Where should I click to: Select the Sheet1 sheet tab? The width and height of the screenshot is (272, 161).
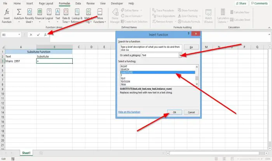pyautogui.click(x=26, y=153)
